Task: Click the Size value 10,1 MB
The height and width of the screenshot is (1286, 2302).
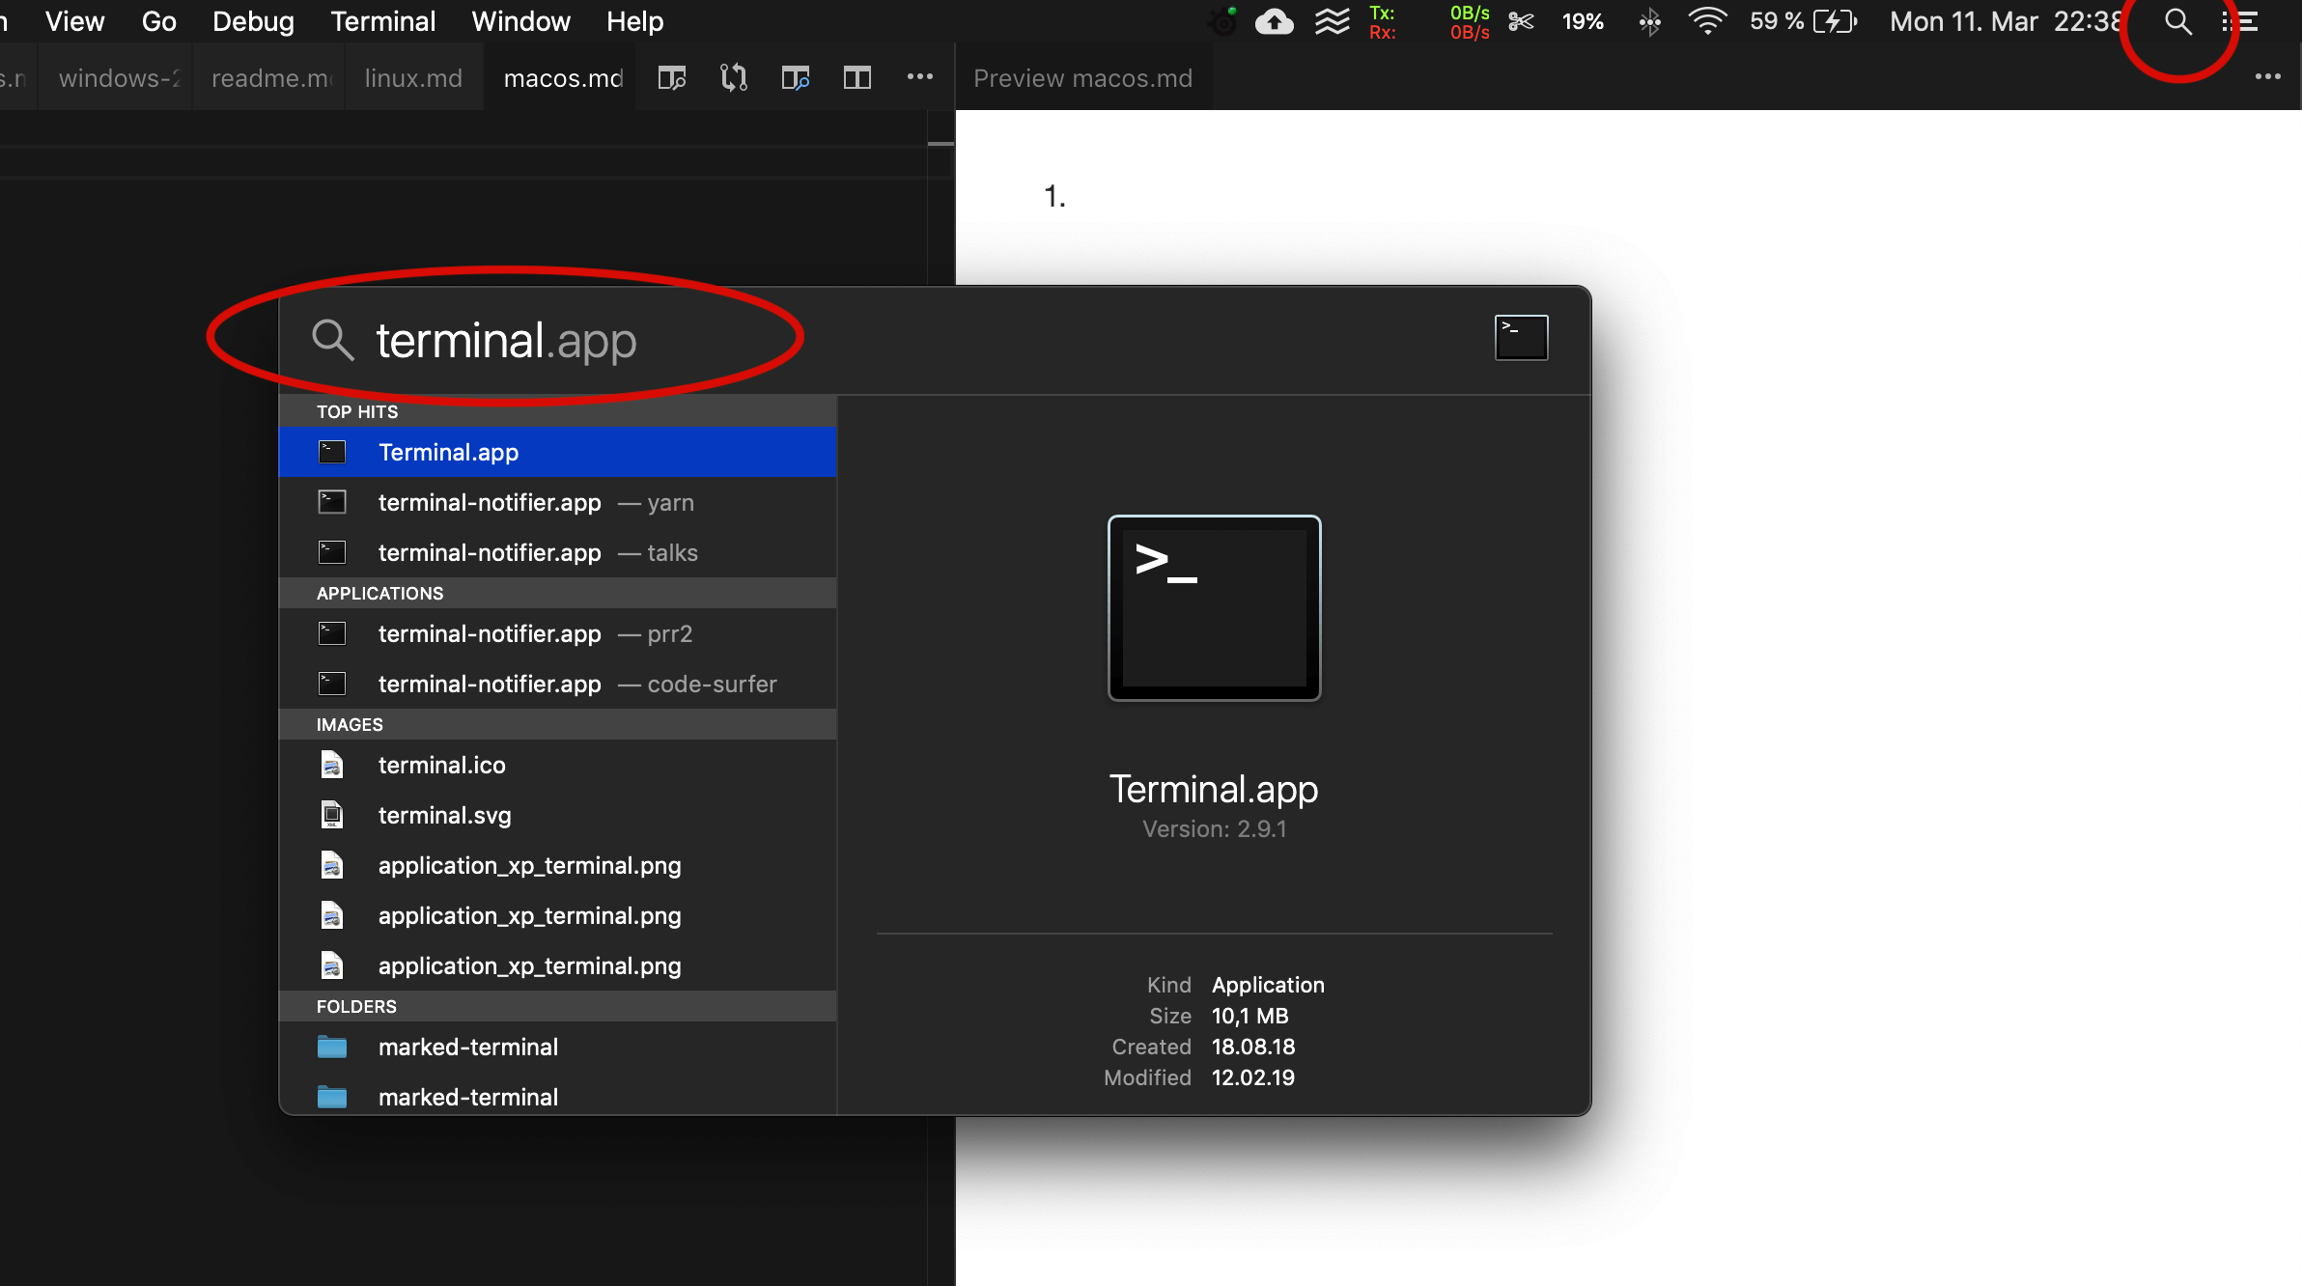Action: [x=1249, y=1016]
